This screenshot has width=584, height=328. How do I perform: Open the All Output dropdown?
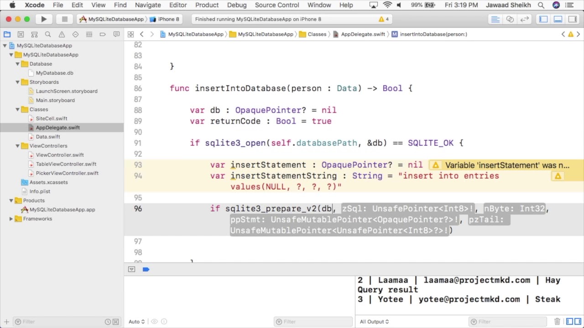click(374, 322)
